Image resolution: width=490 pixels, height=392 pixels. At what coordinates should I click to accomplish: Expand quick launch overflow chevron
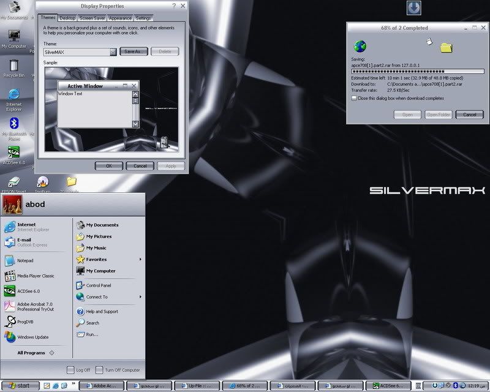pyautogui.click(x=73, y=383)
